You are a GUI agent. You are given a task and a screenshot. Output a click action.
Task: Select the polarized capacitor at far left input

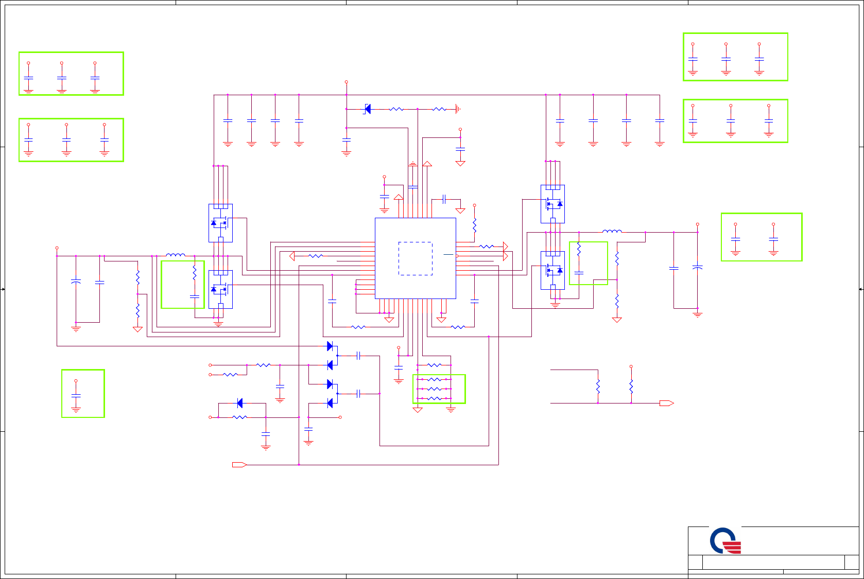76,282
